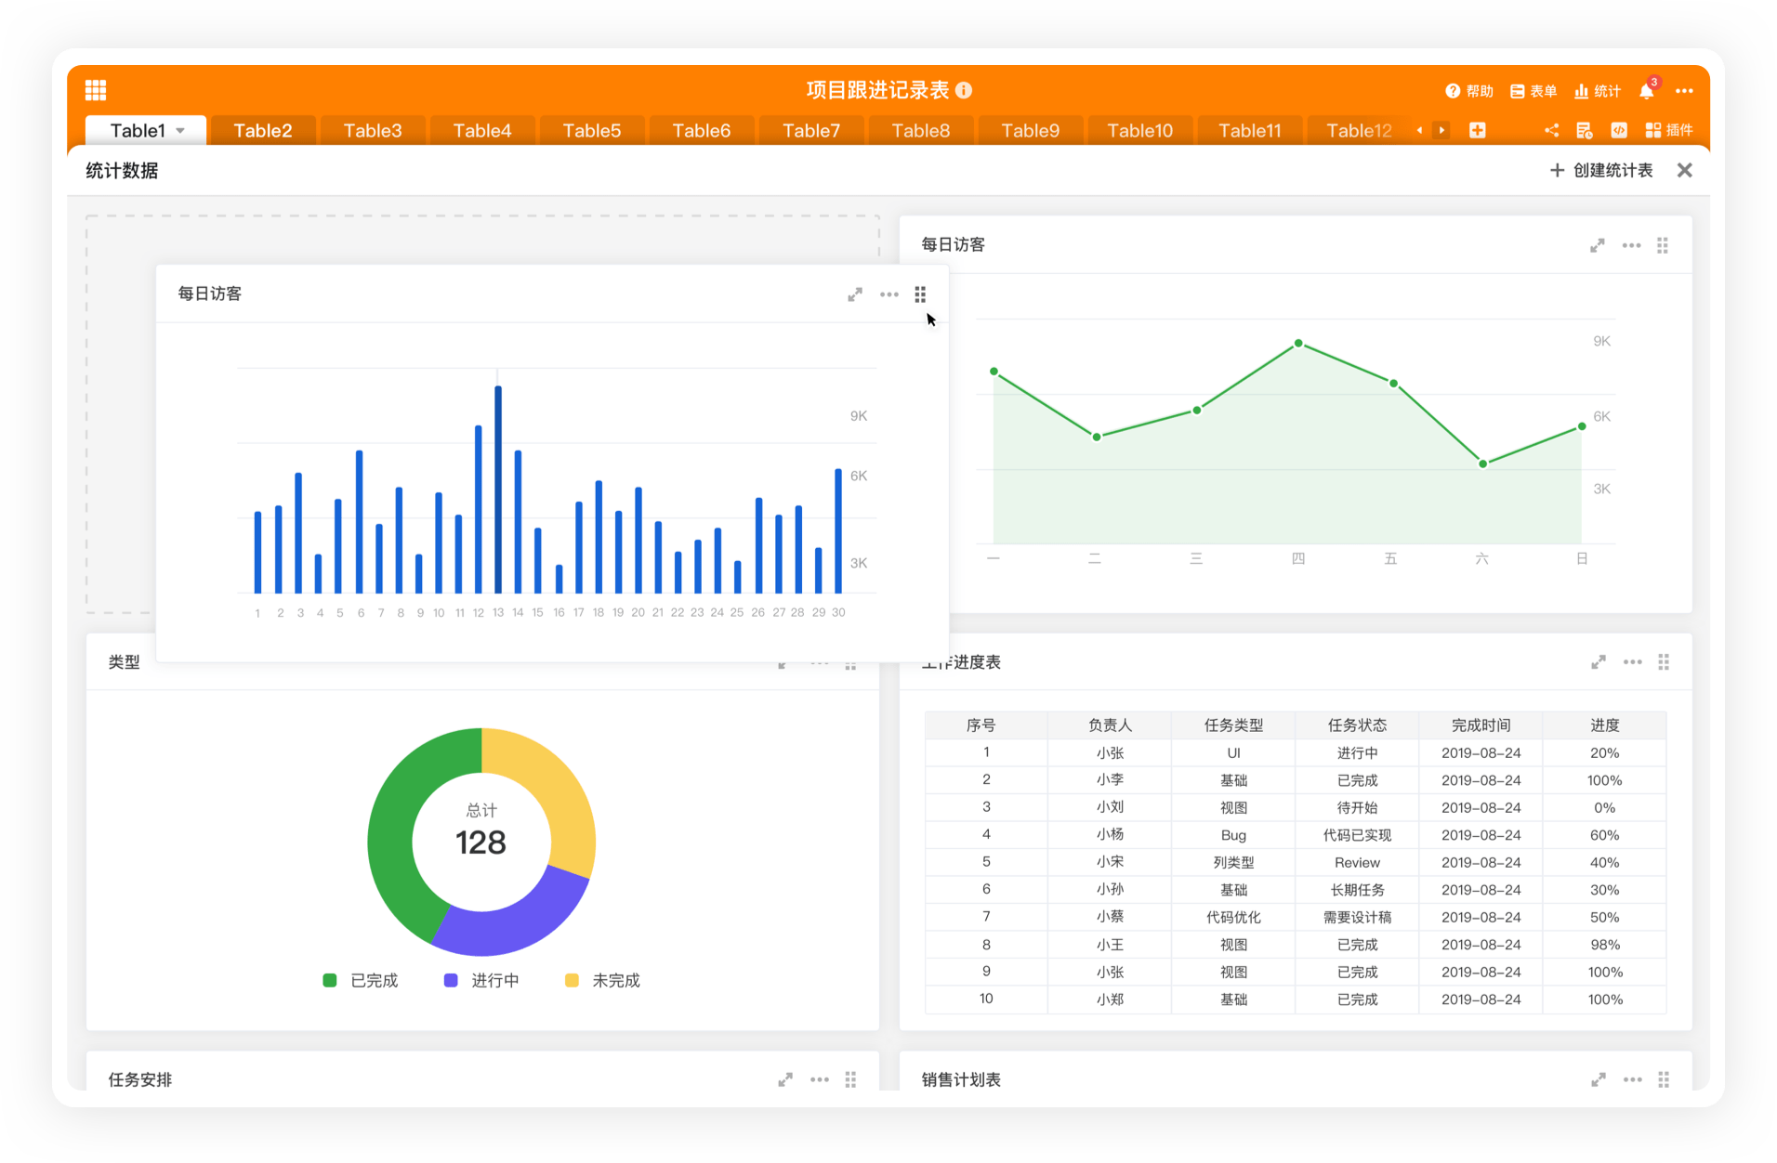1777x1163 pixels.
Task: Open the app grid menu icon
Action: tap(96, 90)
